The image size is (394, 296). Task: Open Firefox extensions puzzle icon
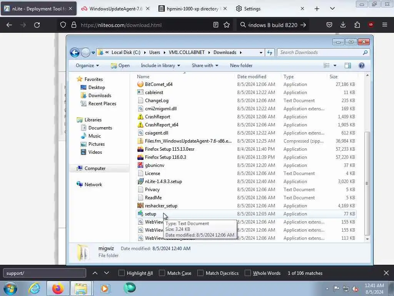[357, 25]
